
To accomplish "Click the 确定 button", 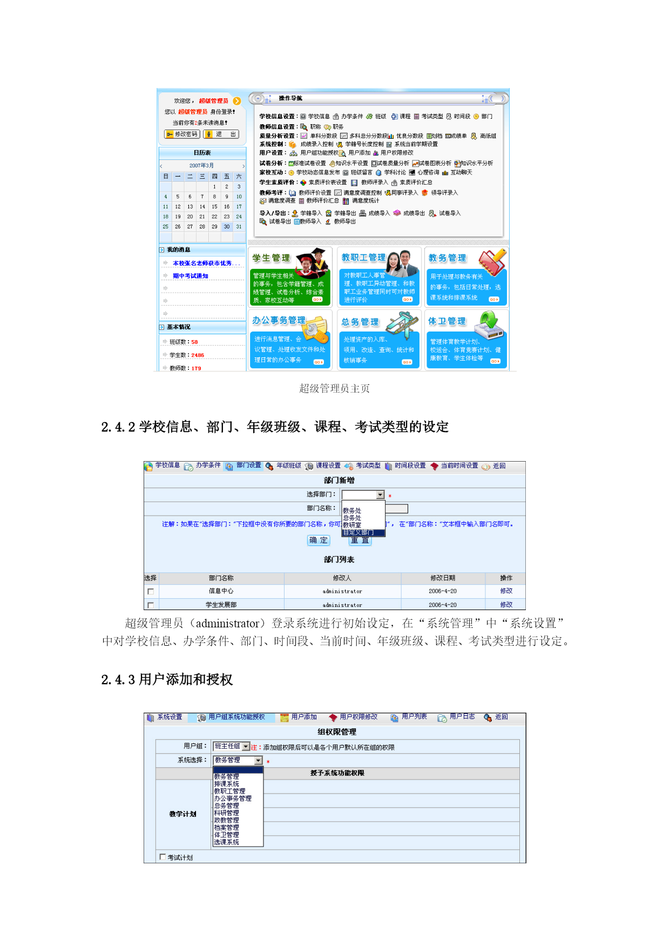I will click(x=318, y=540).
